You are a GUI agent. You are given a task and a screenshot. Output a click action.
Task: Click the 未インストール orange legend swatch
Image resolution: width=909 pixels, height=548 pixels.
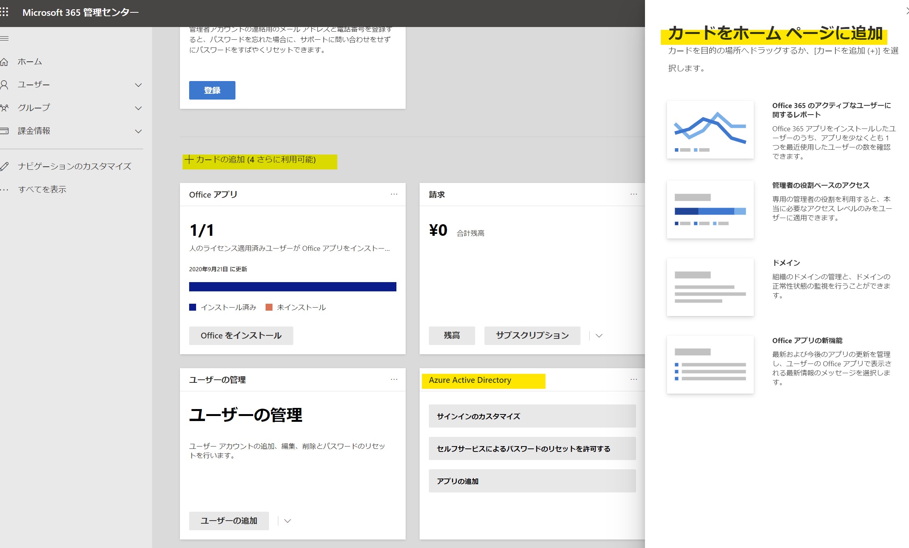(269, 308)
